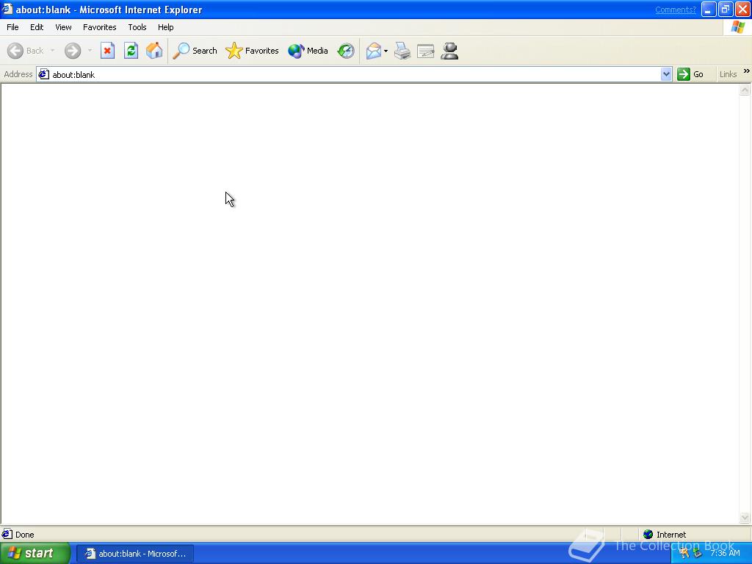Click the scrollbar up arrow

(x=745, y=90)
